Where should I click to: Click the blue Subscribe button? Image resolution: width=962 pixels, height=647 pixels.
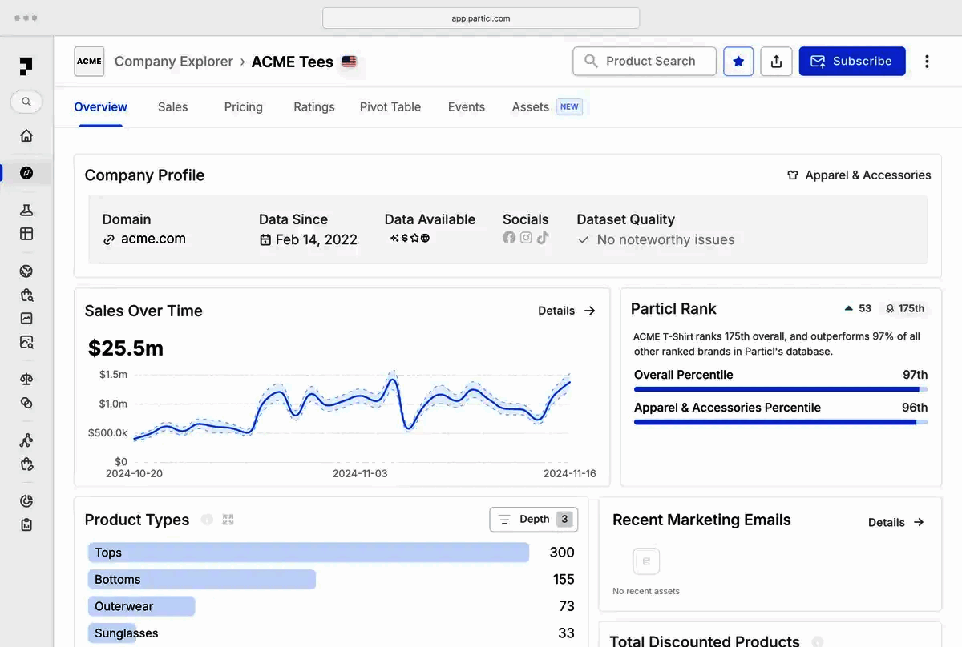(x=852, y=62)
